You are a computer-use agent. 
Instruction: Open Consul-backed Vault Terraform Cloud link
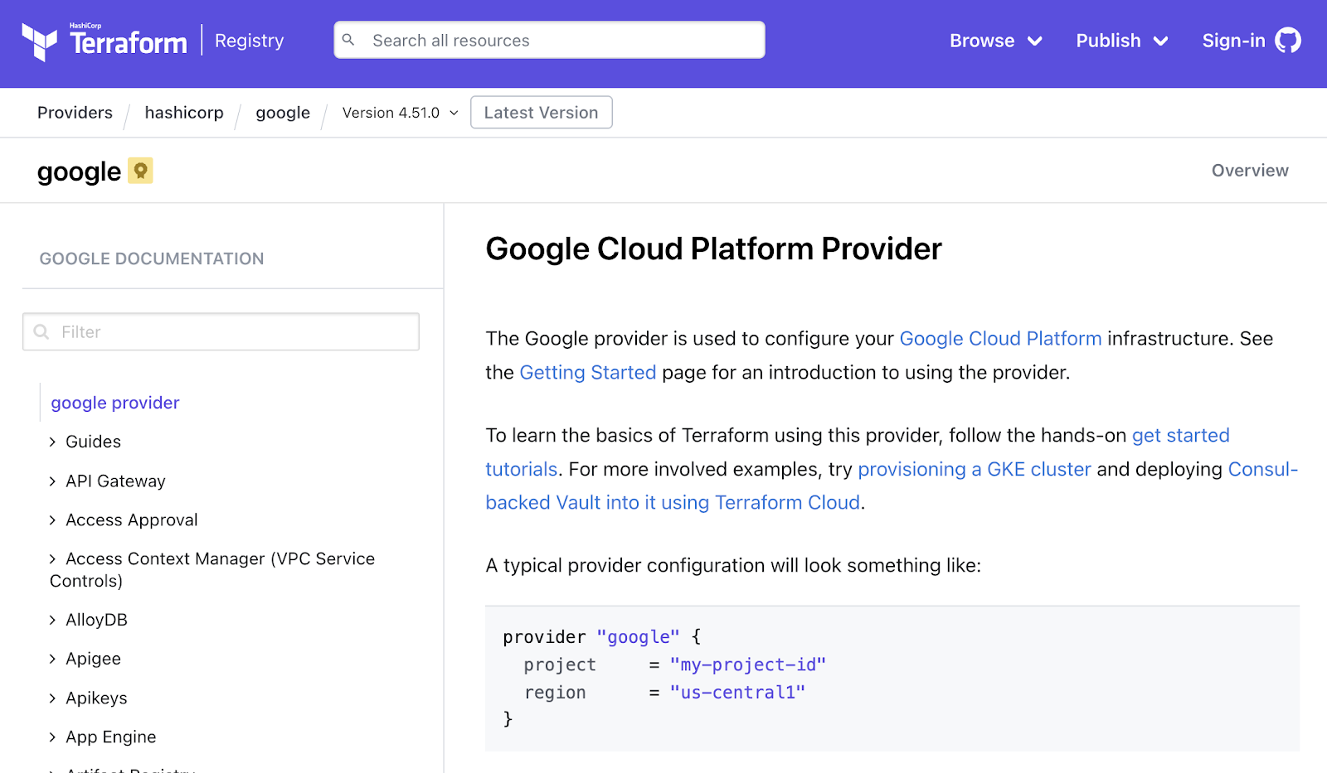(673, 503)
